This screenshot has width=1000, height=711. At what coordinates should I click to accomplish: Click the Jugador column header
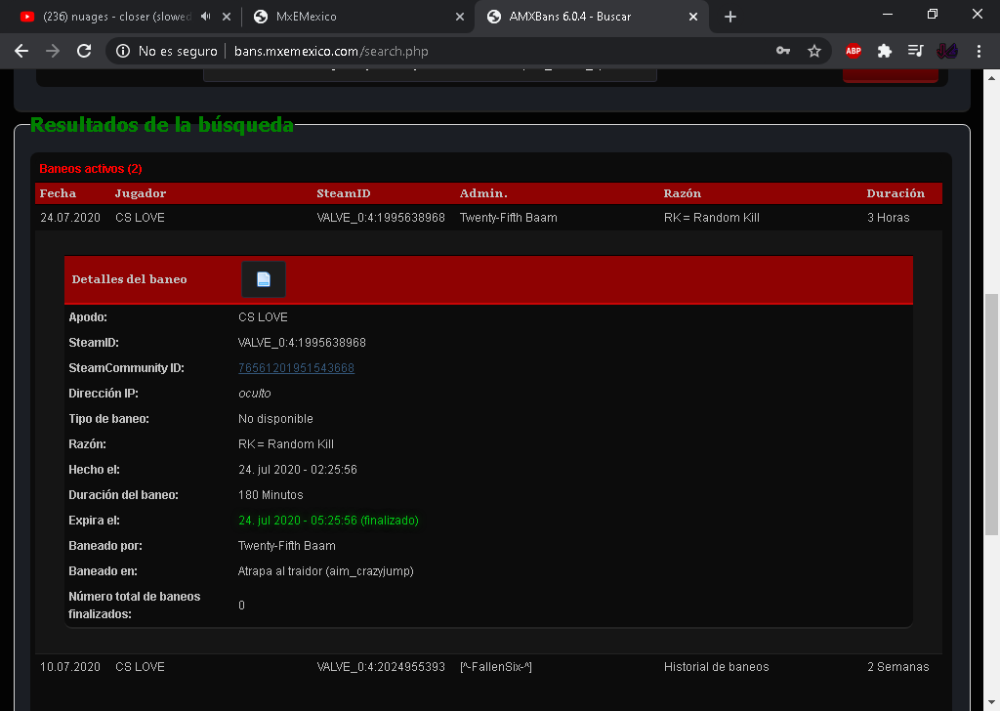pyautogui.click(x=141, y=193)
